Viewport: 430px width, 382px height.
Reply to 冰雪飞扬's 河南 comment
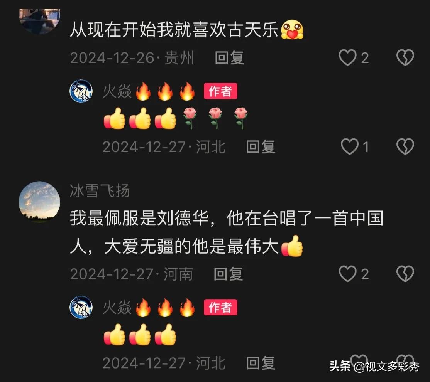click(228, 274)
